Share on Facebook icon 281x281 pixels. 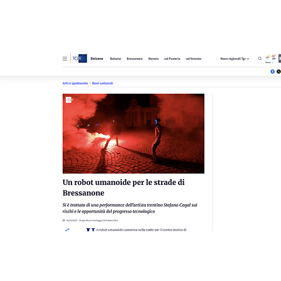[272, 71]
